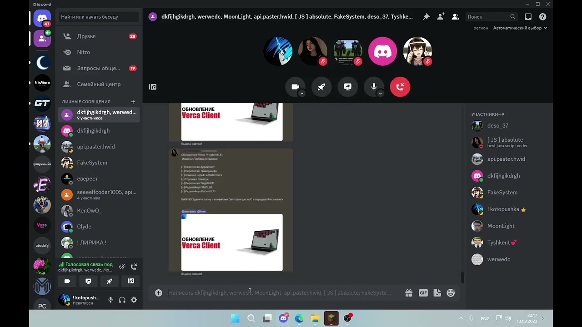582x327 pixels.
Task: Open the emoji picker
Action: [451, 293]
